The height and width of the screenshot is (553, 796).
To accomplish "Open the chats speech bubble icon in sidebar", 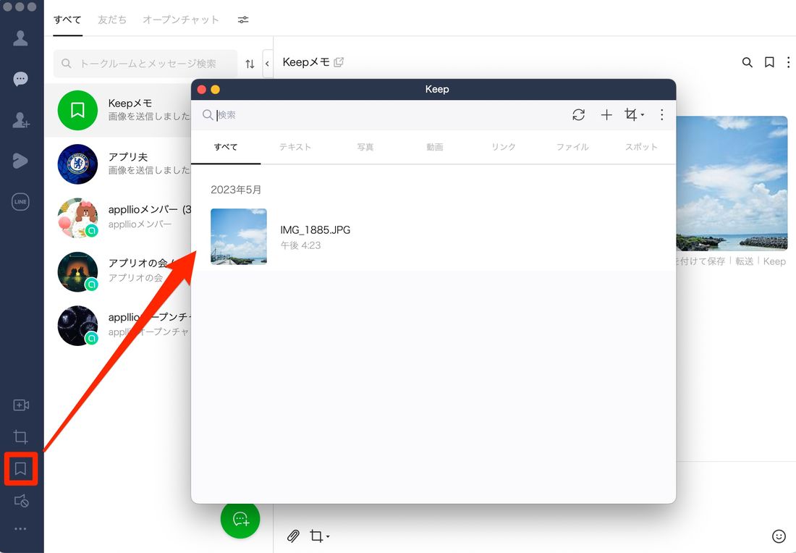I will [20, 79].
